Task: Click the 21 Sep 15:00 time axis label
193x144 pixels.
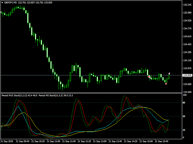Action: pos(146,141)
